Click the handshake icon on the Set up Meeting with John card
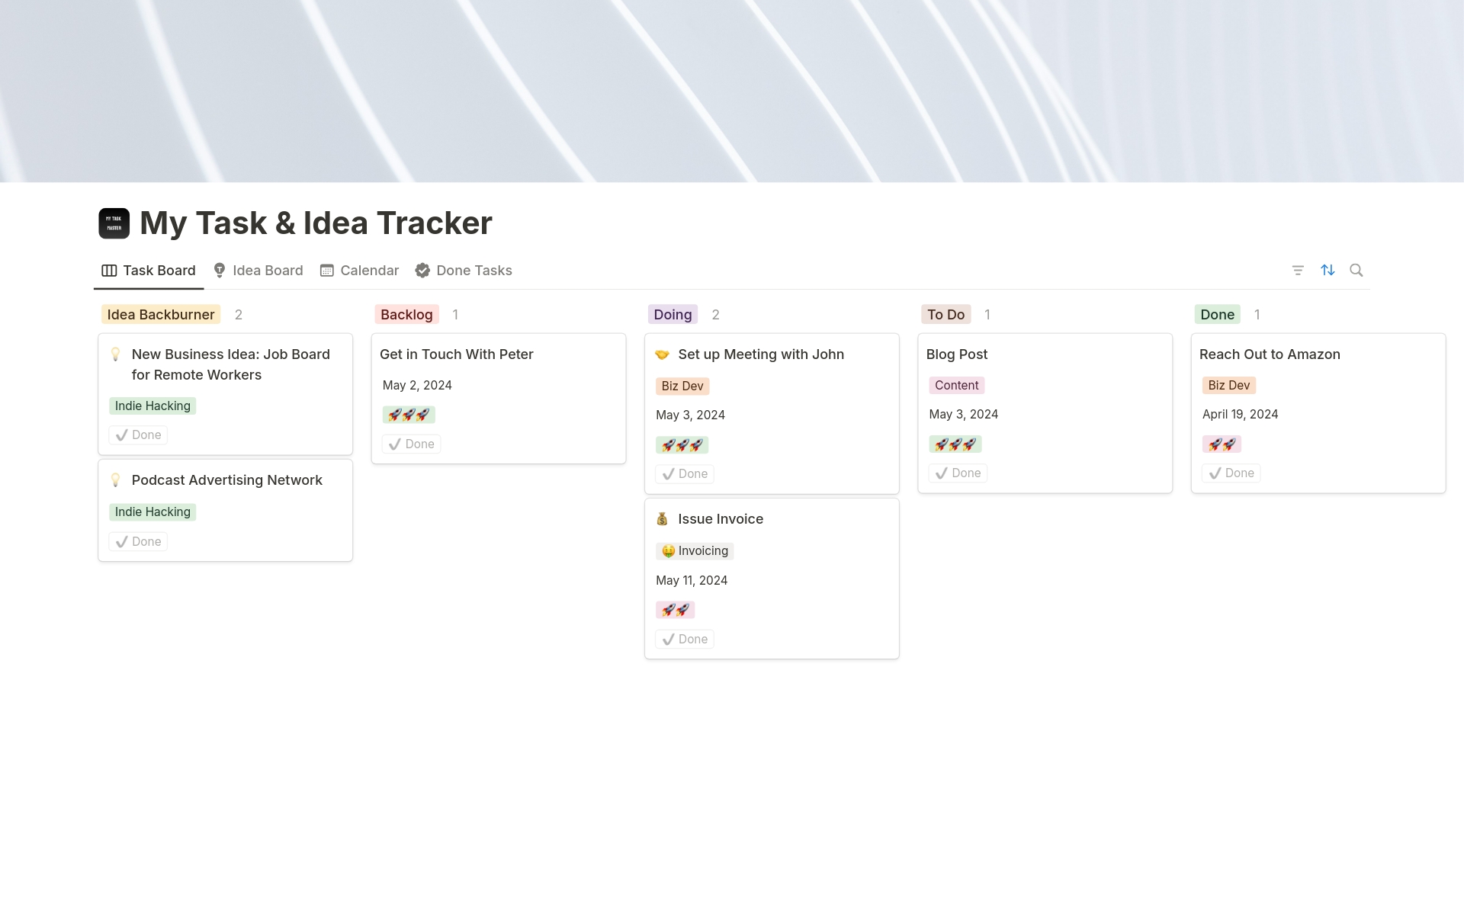Viewport: 1464px width, 914px height. point(662,354)
